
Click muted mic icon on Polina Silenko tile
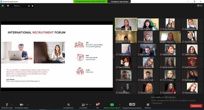[161, 54]
